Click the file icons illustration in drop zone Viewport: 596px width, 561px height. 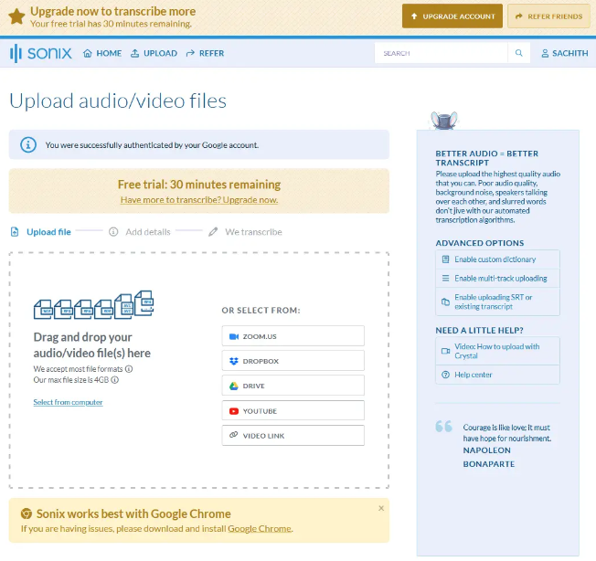[x=93, y=305]
